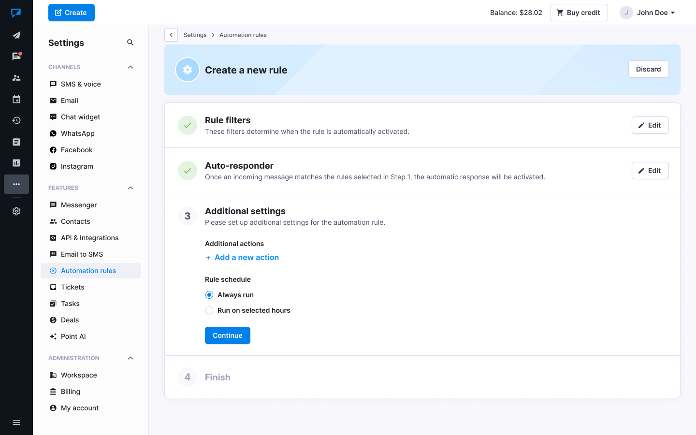Open the Buy credit cart icon
This screenshot has width=696, height=435.
(560, 12)
